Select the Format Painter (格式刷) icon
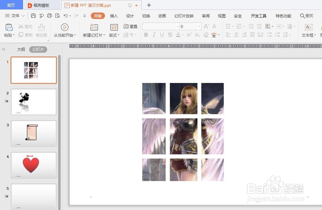 41,27
